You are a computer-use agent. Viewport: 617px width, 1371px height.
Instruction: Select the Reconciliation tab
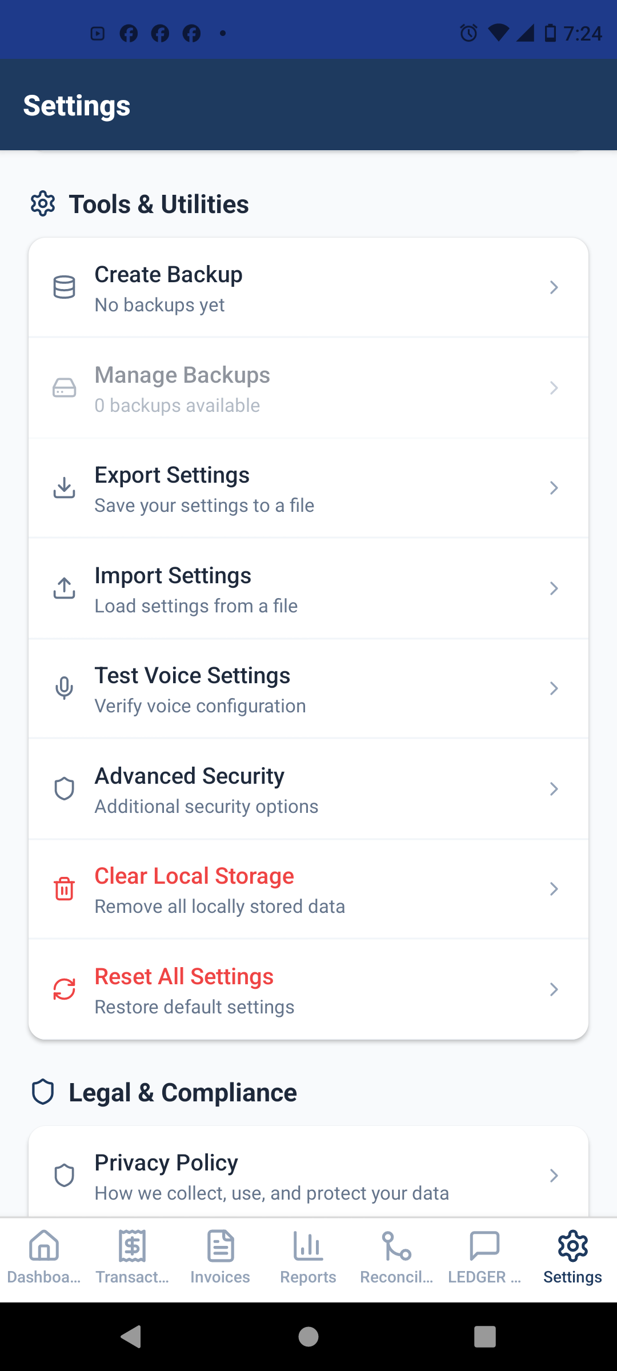pyautogui.click(x=396, y=1257)
